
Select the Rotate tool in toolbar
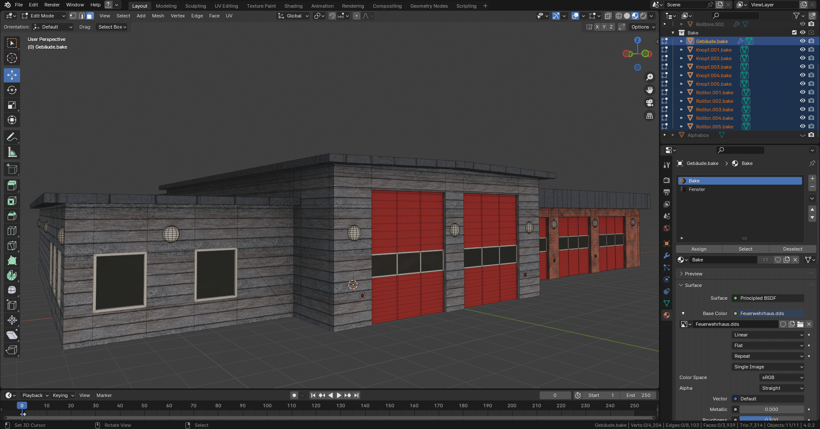coord(12,90)
